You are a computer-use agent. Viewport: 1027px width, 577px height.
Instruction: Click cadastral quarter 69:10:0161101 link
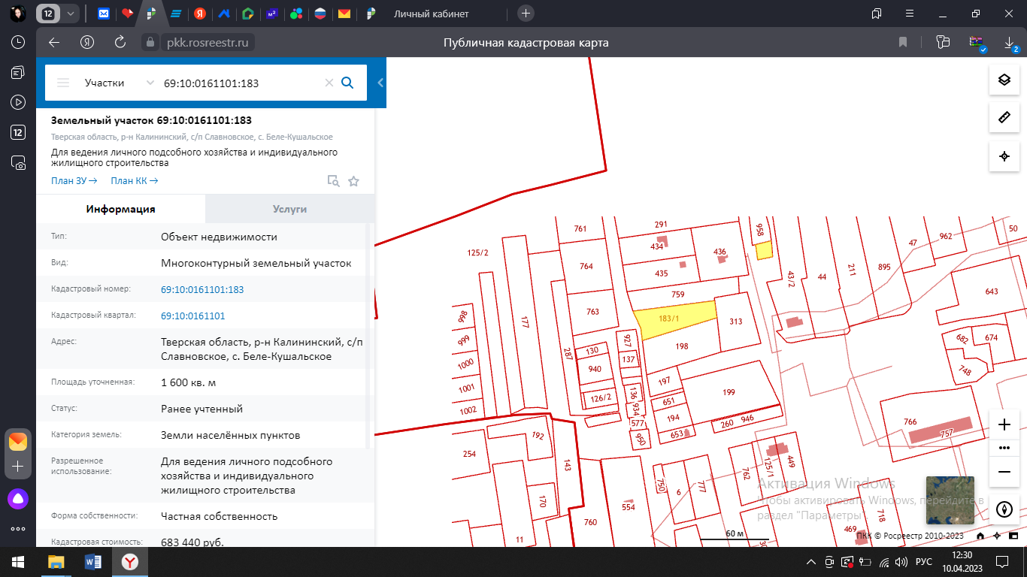point(192,316)
